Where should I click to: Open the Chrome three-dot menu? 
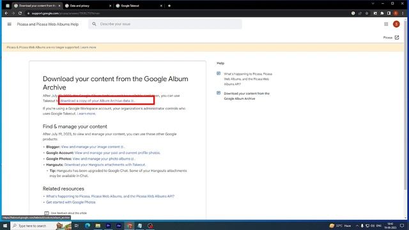click(x=403, y=13)
